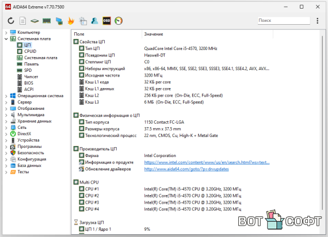Expand the Тесты tree node
Viewport: 328px width, 237px height.
coord(6,172)
